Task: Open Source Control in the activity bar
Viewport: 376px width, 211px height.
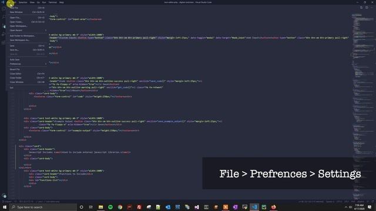Action: coord(4,26)
